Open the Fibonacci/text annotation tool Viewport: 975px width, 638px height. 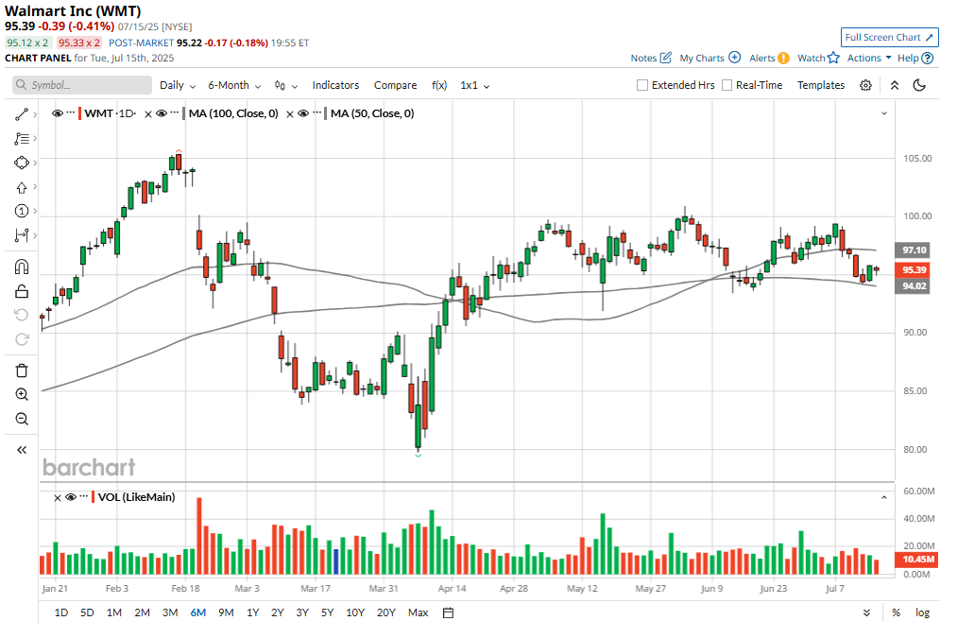click(22, 139)
